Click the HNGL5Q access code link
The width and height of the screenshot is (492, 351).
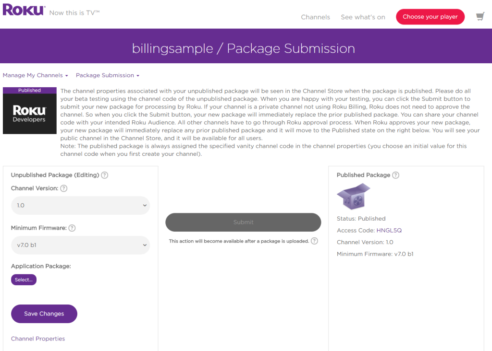pos(389,230)
